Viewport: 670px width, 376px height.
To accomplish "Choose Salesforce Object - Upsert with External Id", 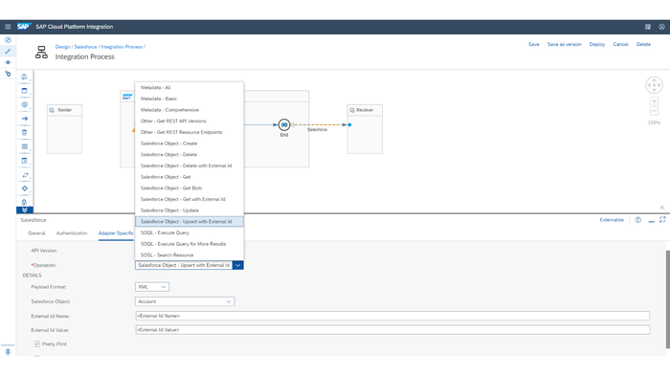I will coord(190,221).
